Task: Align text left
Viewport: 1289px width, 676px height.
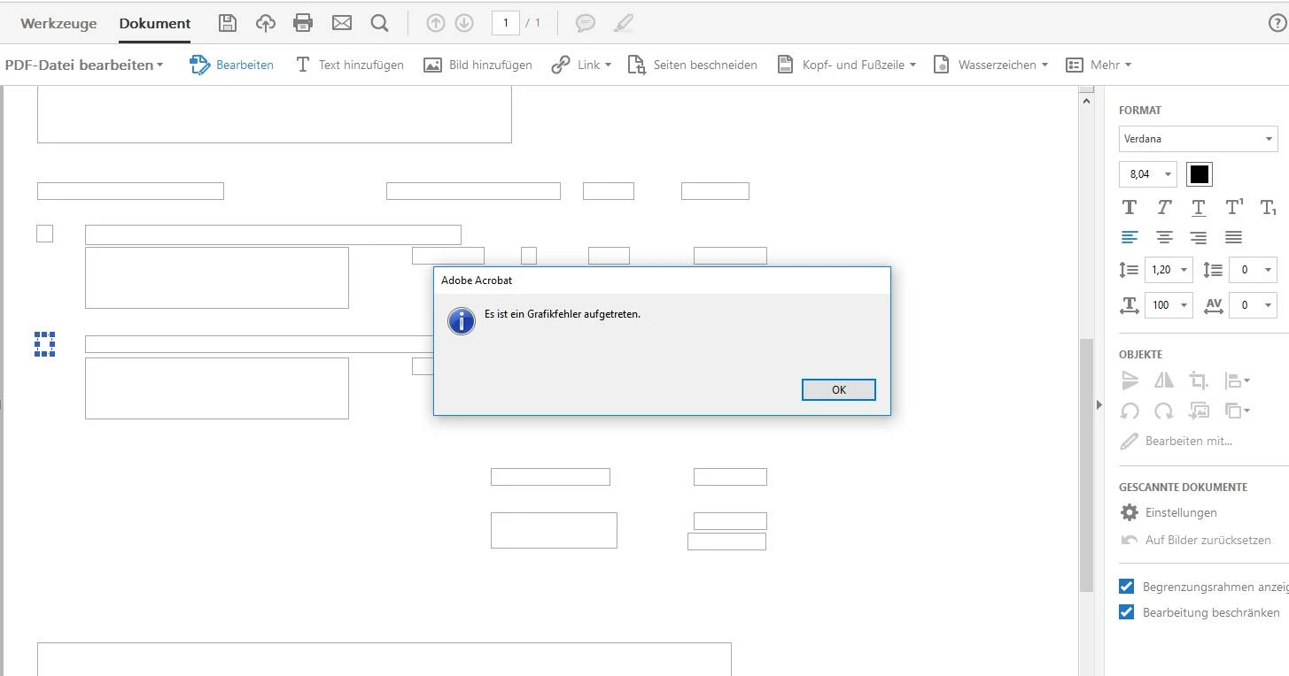Action: 1130,237
